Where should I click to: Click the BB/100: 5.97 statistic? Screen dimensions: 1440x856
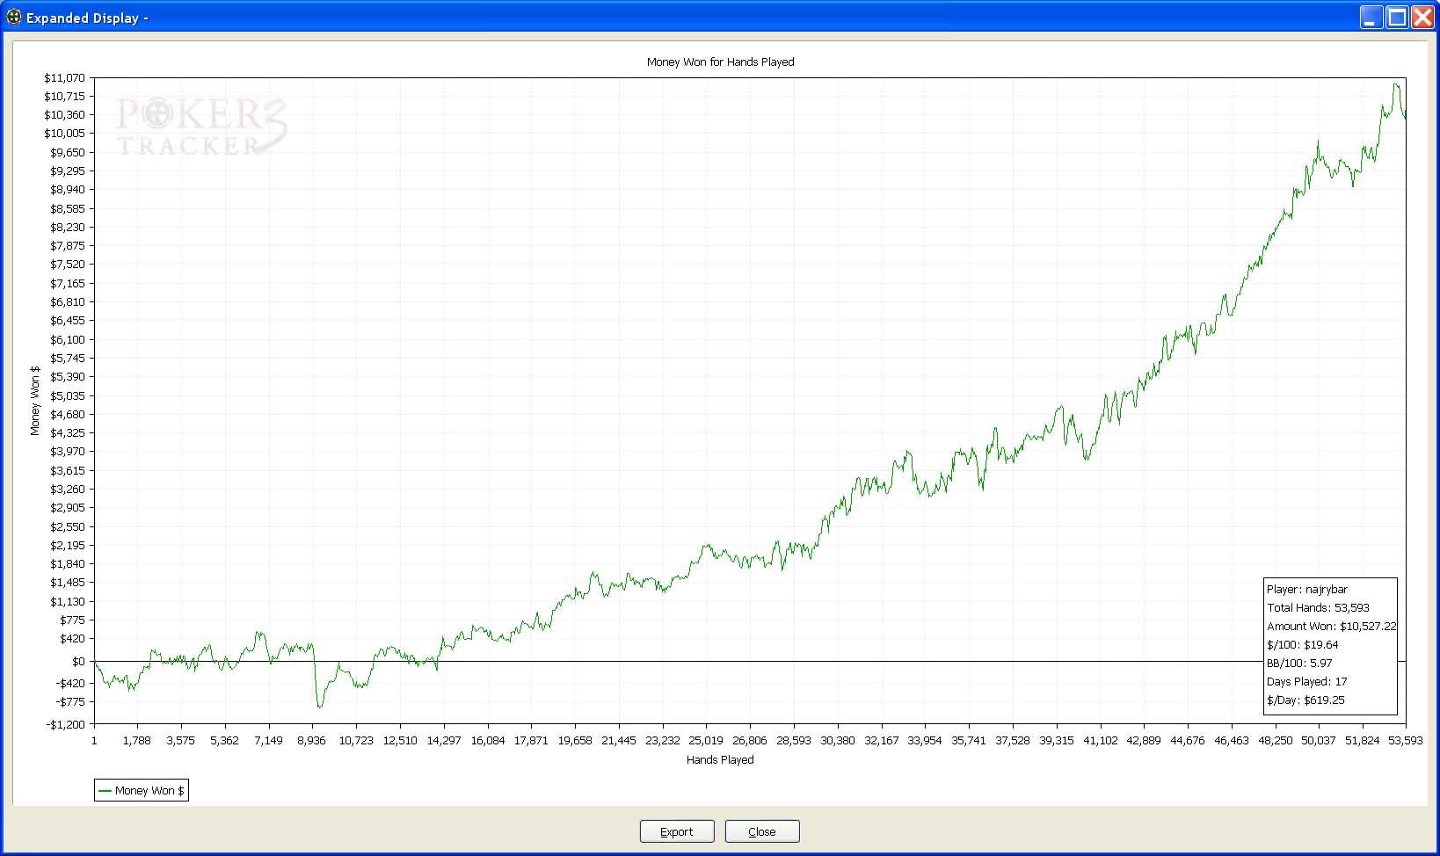pyautogui.click(x=1299, y=664)
